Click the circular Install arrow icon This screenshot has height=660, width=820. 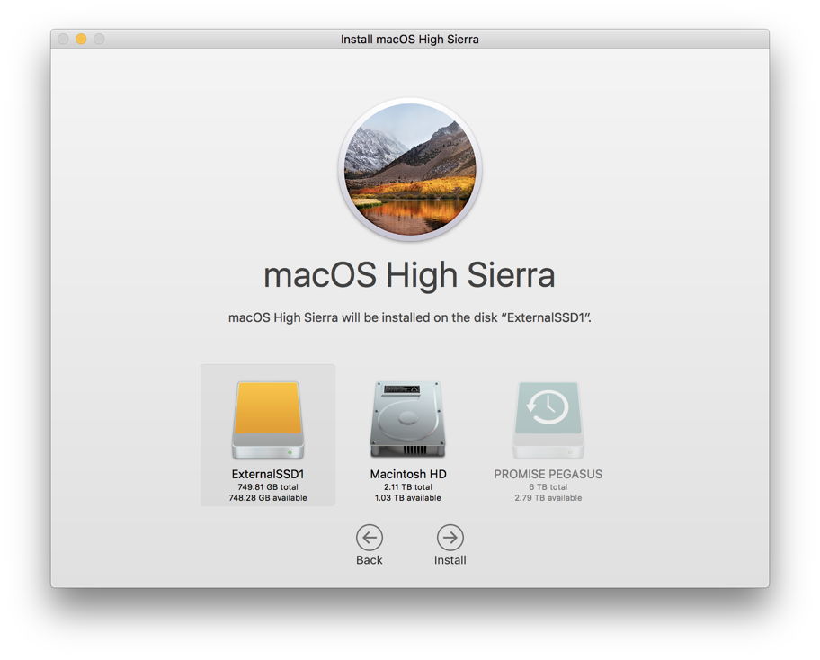click(x=450, y=539)
